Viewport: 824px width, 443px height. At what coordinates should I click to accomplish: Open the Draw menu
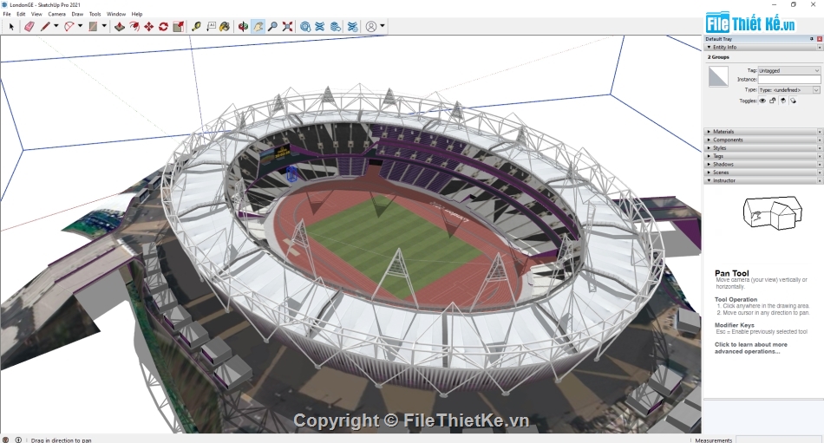pos(77,14)
